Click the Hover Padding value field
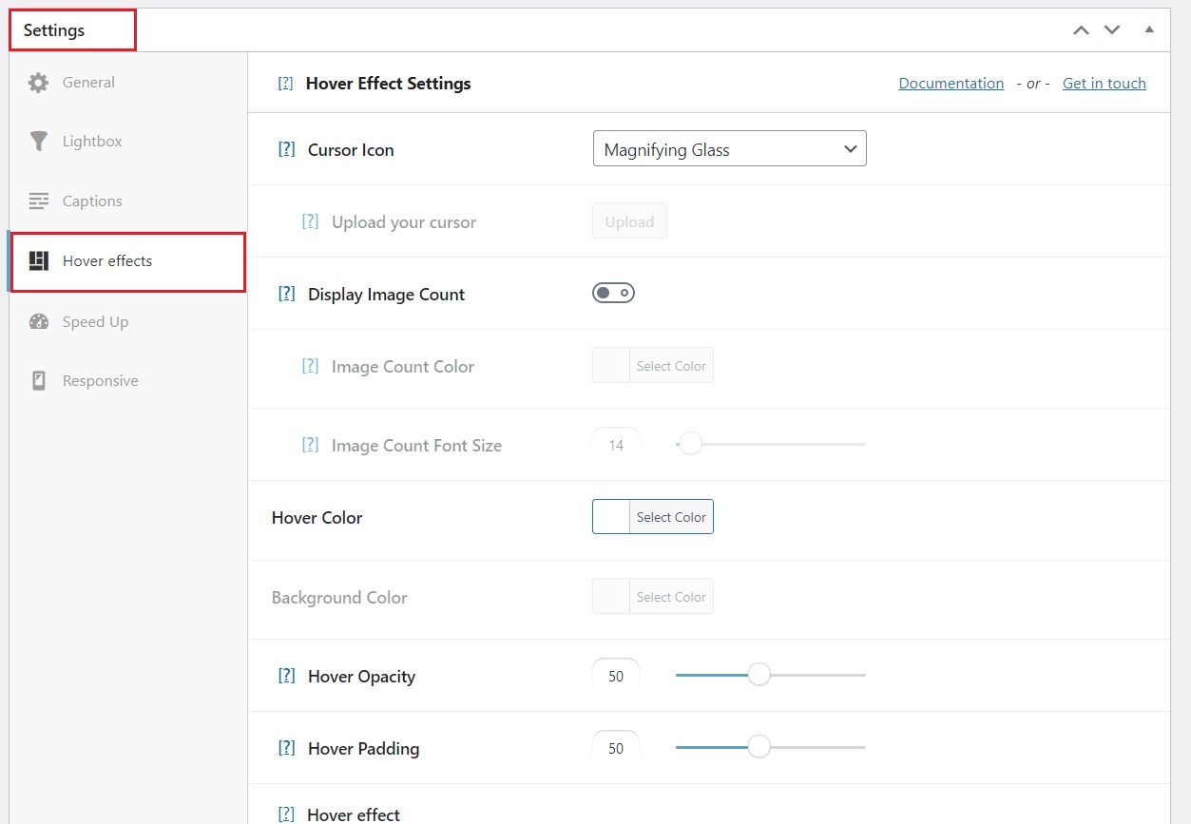The width and height of the screenshot is (1191, 824). click(x=616, y=749)
